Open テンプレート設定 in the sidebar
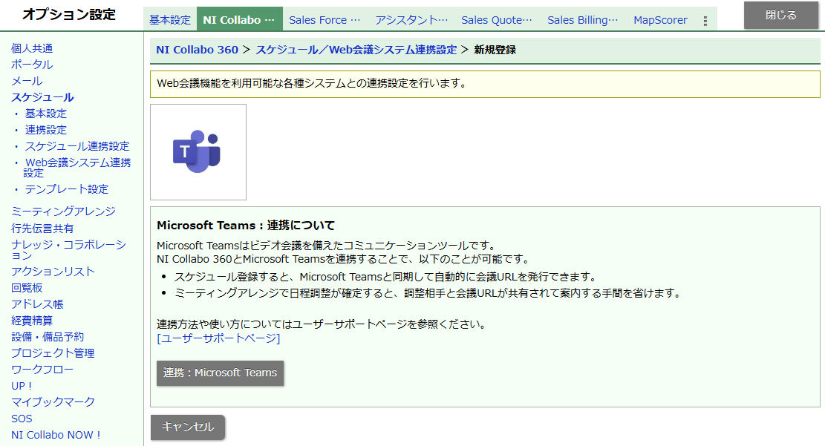The width and height of the screenshot is (825, 446). (66, 189)
